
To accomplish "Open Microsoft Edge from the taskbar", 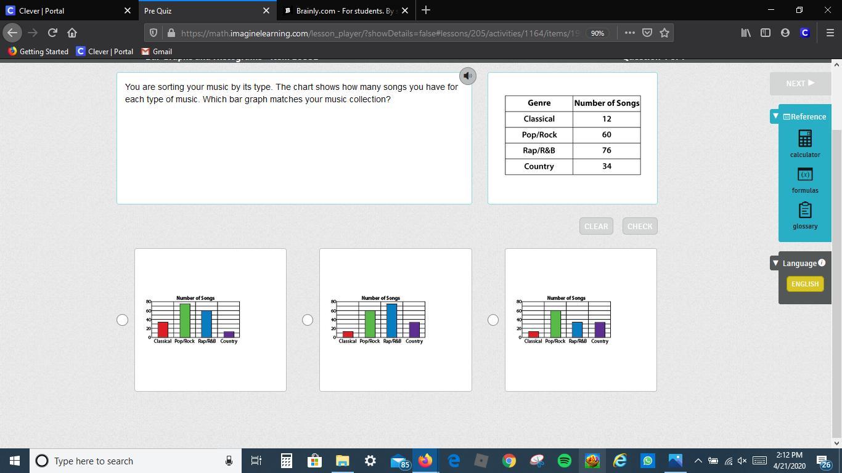I will 454,461.
